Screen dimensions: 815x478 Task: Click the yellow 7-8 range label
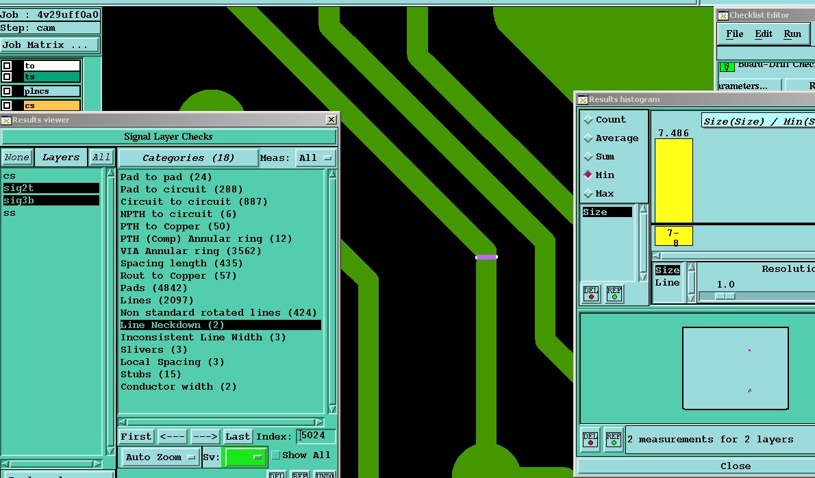pos(674,236)
